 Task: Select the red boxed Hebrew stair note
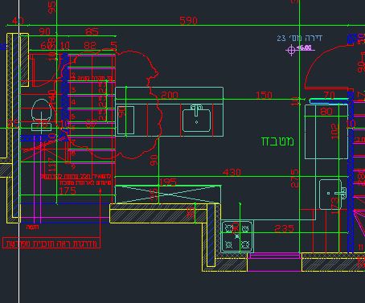[51, 244]
